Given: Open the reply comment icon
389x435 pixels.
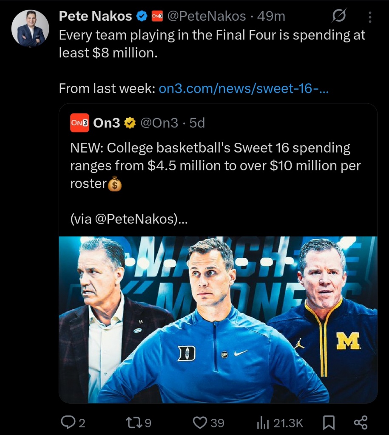Looking at the screenshot, I should (68, 422).
